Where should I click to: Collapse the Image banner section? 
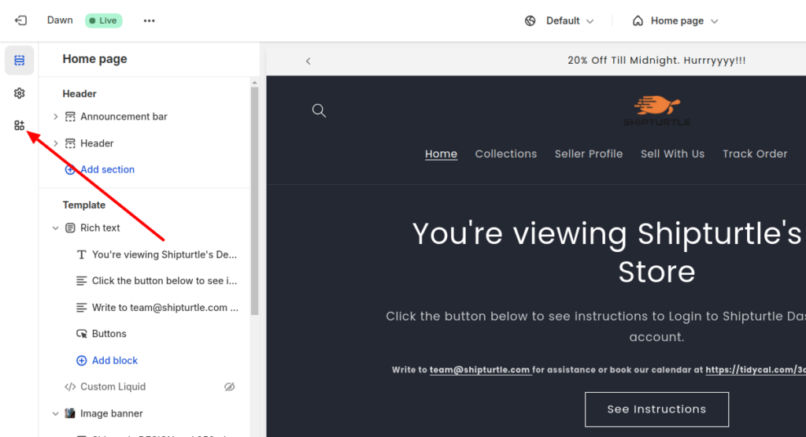[56, 413]
